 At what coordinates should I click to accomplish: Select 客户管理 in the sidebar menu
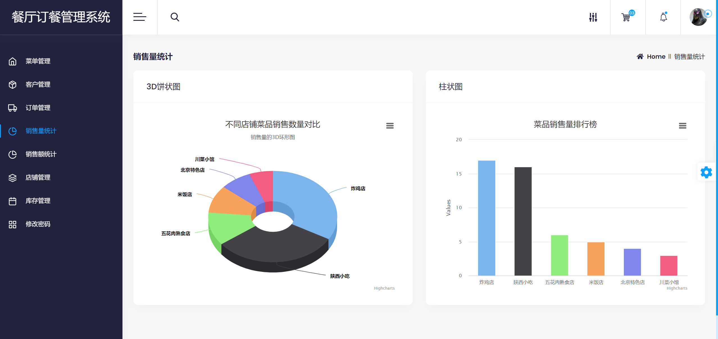coord(38,85)
